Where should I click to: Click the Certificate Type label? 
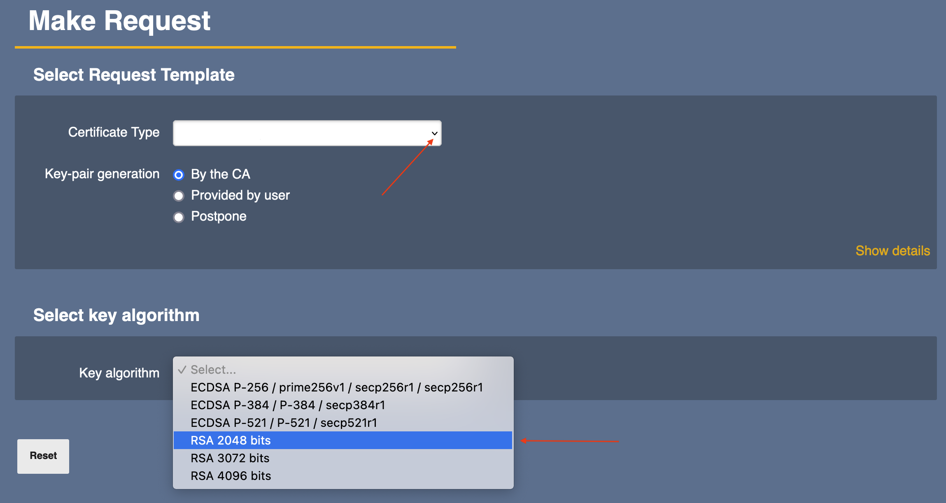tap(114, 132)
